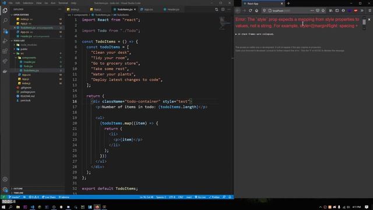Click Prettier in status bar
This screenshot has height=210, width=373.
(214, 197)
